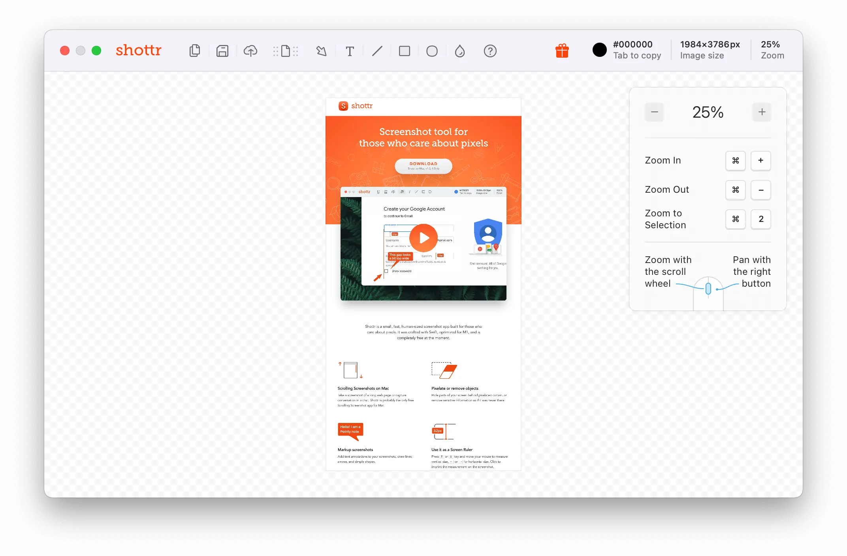Viewport: 847px width, 556px height.
Task: Click the red close window button
Action: tap(65, 51)
